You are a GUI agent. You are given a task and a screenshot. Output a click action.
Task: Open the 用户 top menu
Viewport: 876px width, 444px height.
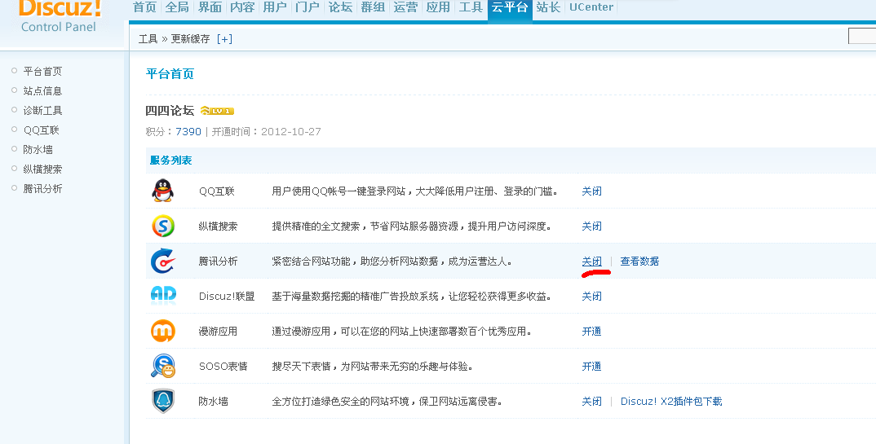pyautogui.click(x=274, y=7)
